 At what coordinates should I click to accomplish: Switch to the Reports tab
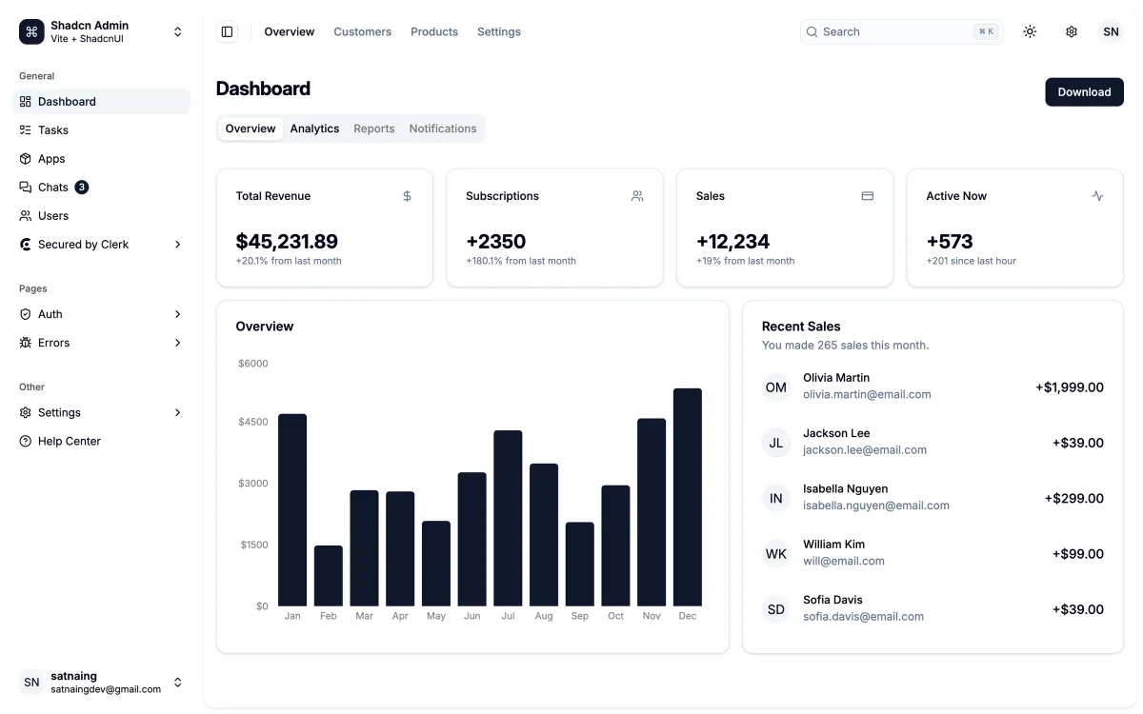[x=373, y=129]
